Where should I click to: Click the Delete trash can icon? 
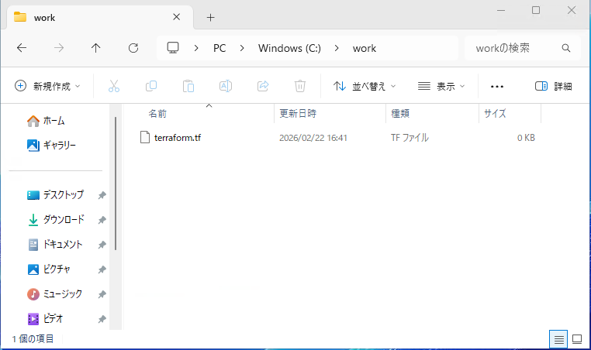[300, 86]
